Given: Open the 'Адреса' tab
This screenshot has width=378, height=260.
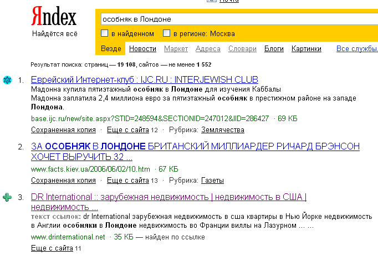Looking at the screenshot, I should [x=208, y=48].
